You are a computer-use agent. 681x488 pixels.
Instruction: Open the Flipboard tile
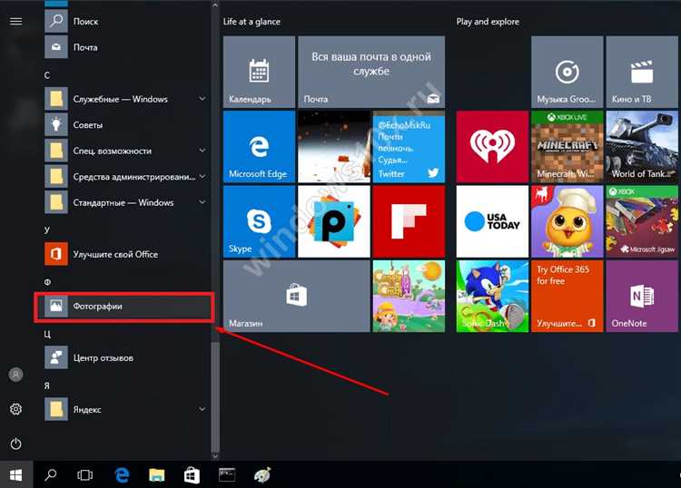409,221
